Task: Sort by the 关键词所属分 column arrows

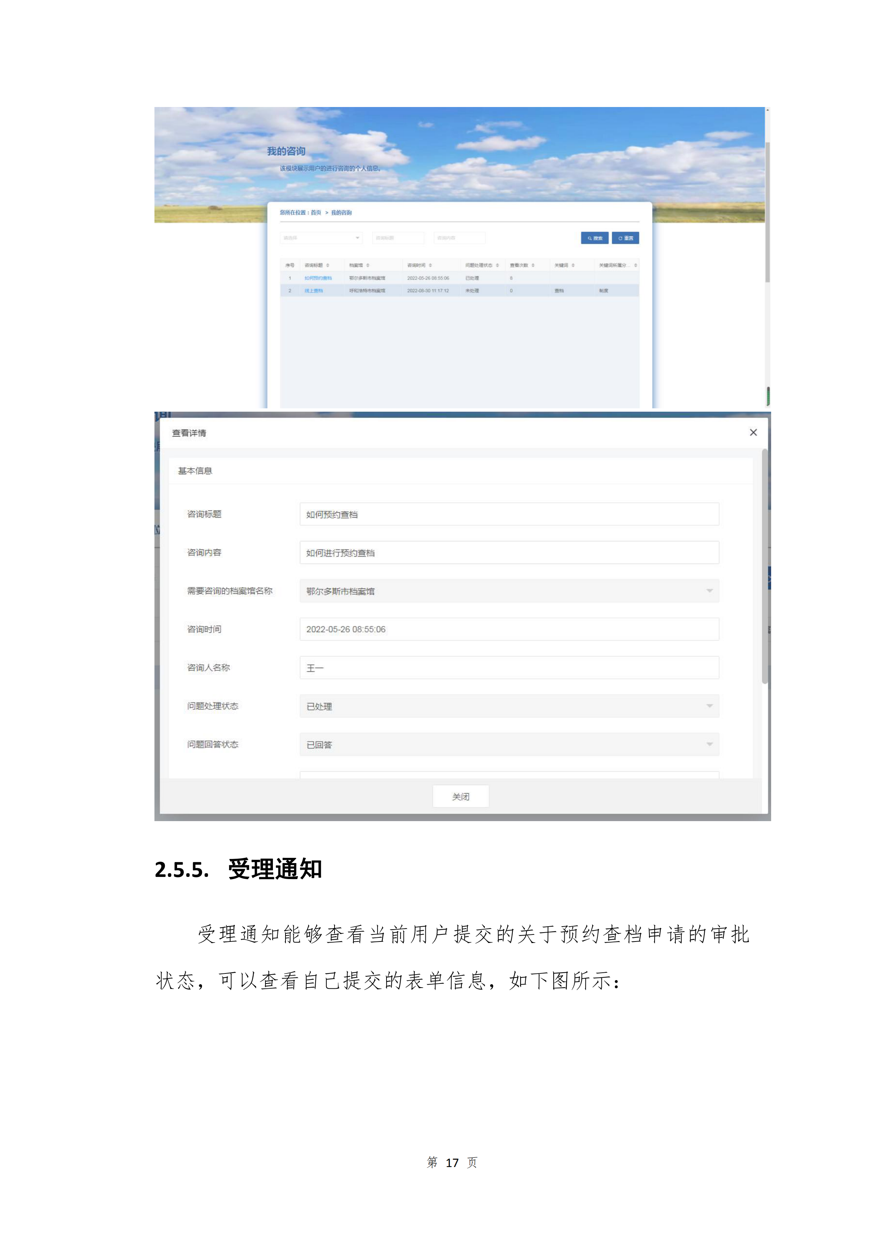Action: click(x=635, y=265)
